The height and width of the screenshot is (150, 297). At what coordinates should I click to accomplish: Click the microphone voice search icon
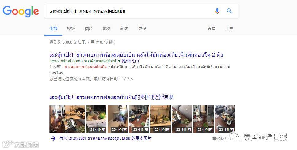[217, 11]
